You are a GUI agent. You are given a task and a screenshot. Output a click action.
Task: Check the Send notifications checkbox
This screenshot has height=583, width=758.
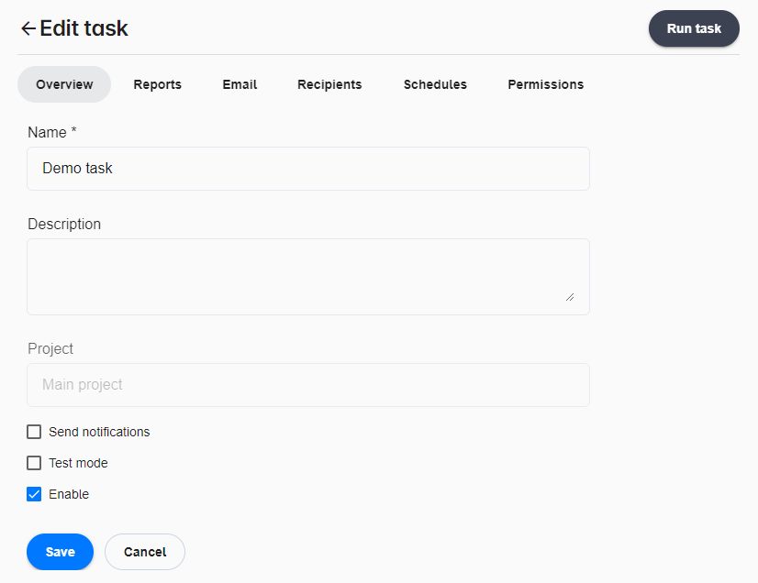(x=33, y=432)
